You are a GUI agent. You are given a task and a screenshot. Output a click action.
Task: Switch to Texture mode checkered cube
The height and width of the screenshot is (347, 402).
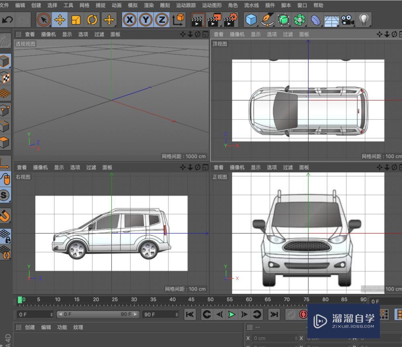pyautogui.click(x=5, y=78)
